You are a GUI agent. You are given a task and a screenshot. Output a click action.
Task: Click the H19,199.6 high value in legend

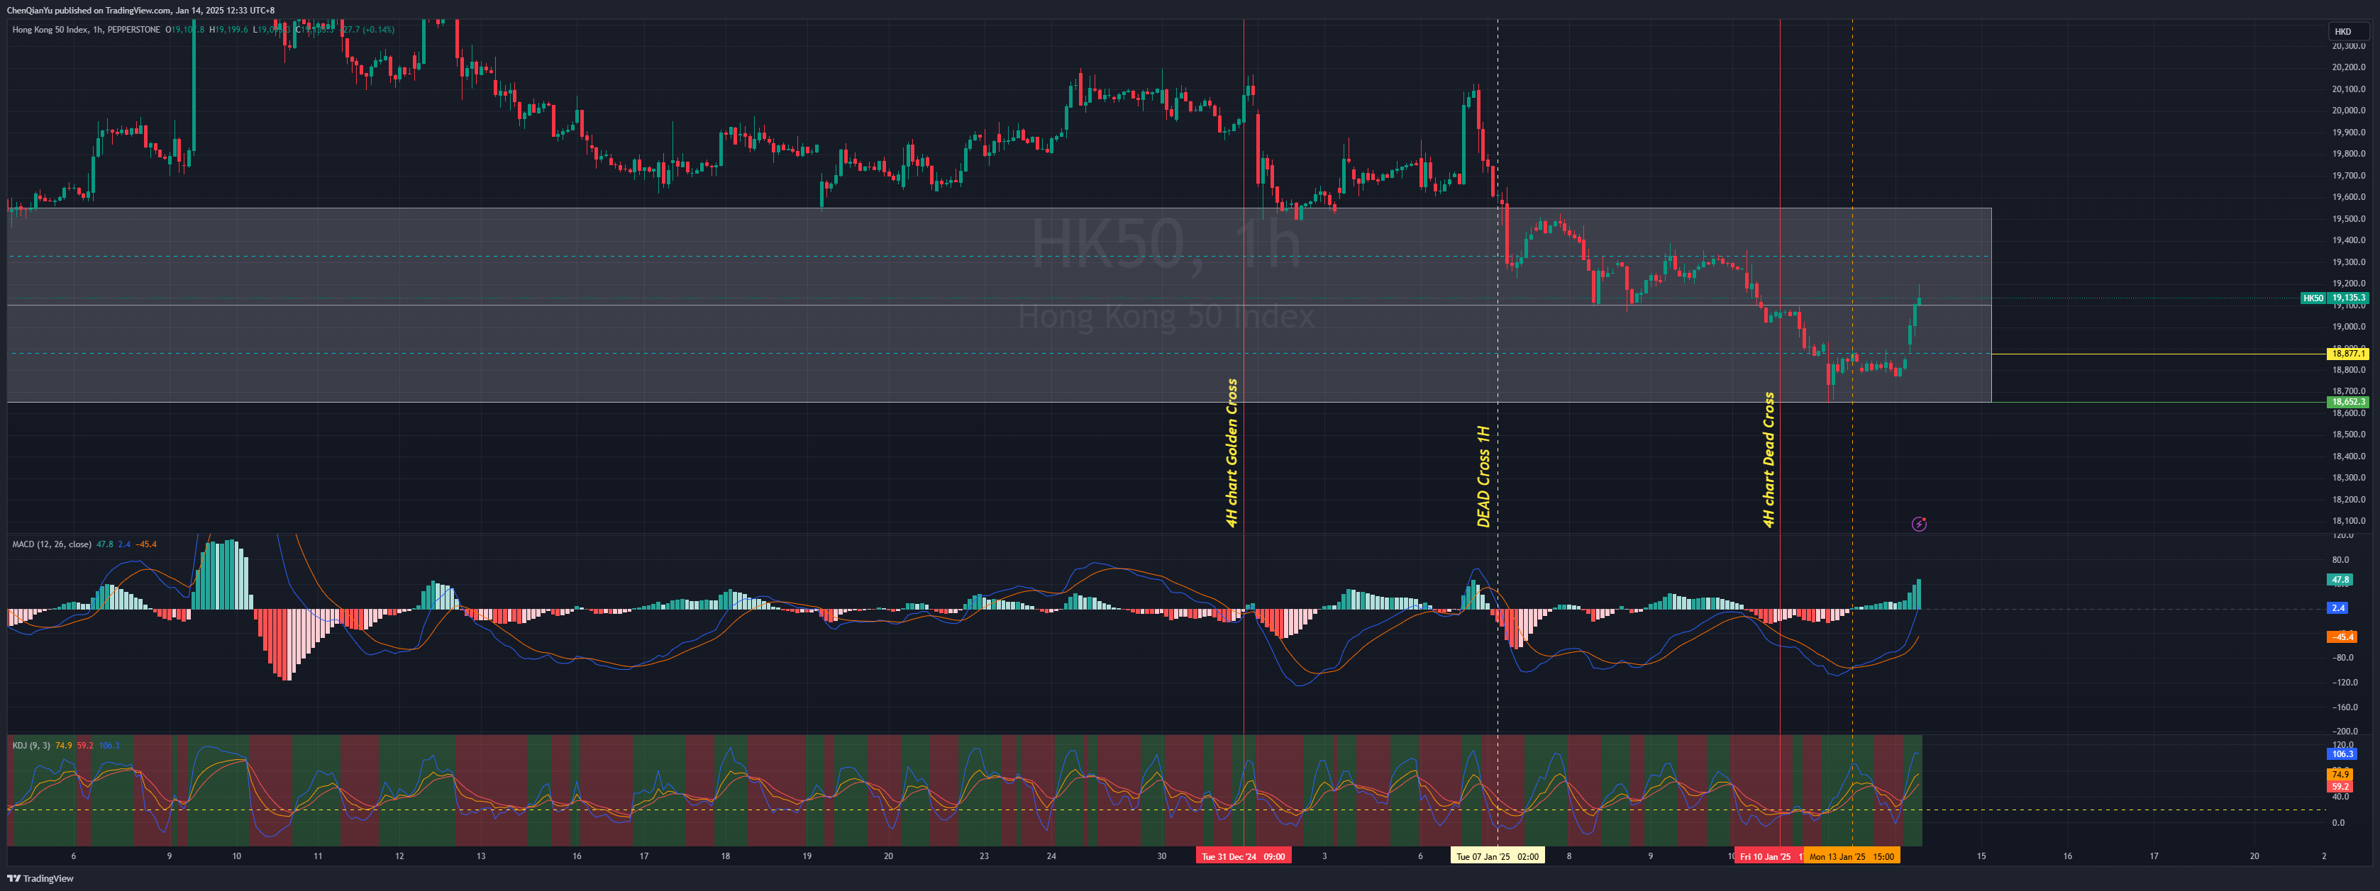click(228, 30)
